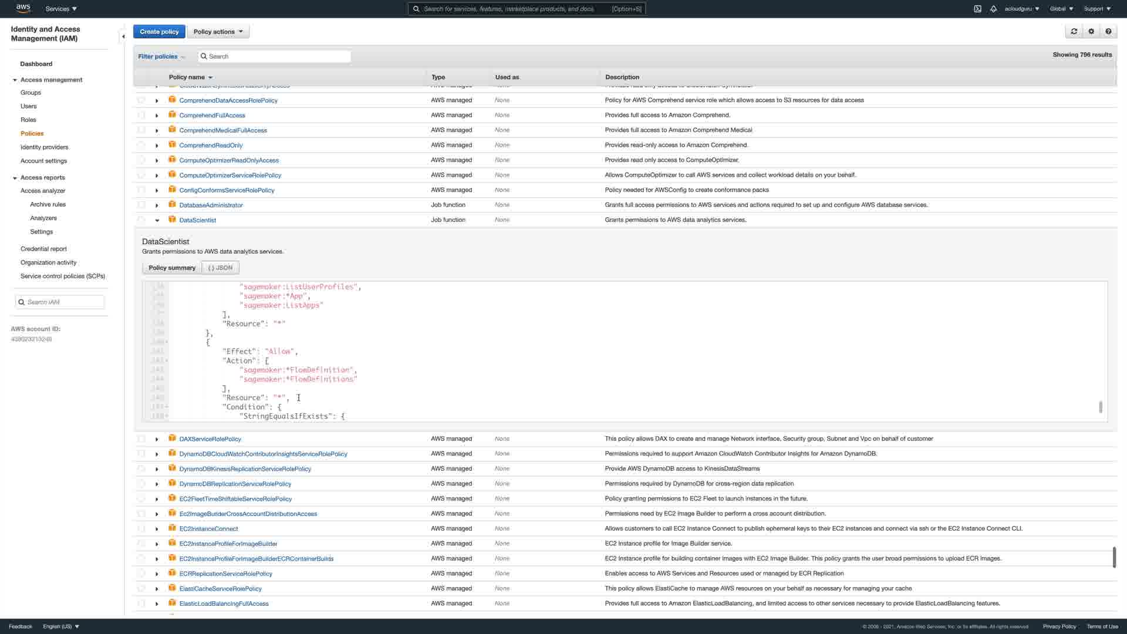Open the notifications bell icon
Image resolution: width=1127 pixels, height=634 pixels.
click(993, 9)
